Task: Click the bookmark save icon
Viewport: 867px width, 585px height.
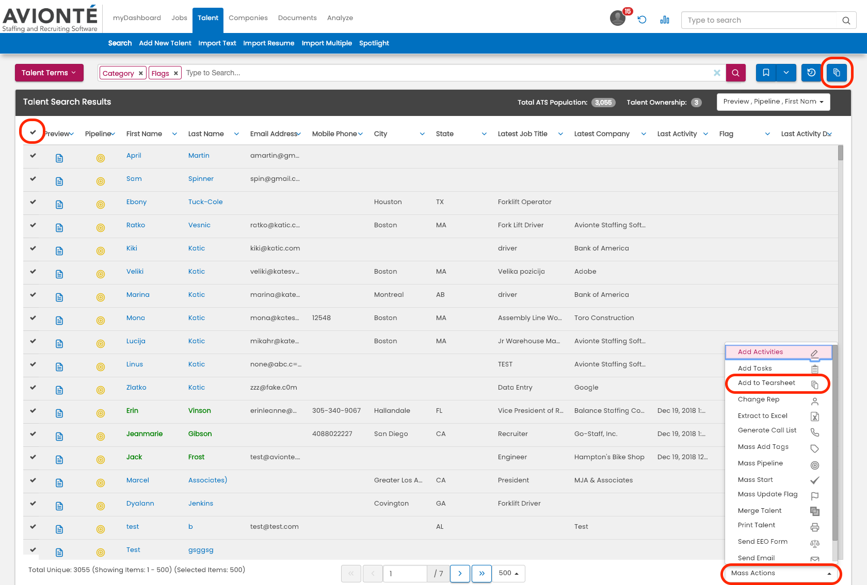Action: pyautogui.click(x=766, y=73)
